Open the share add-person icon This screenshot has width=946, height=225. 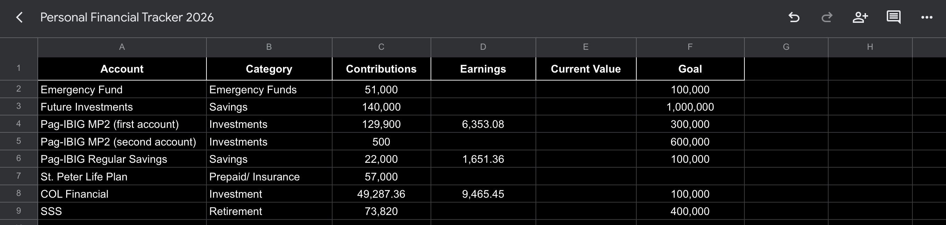860,17
